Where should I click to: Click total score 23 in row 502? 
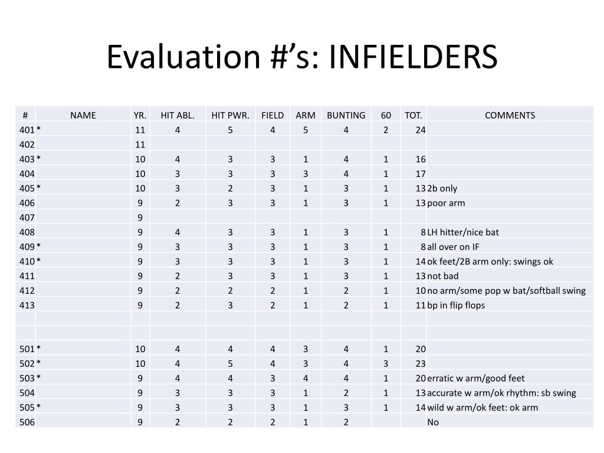coord(420,363)
